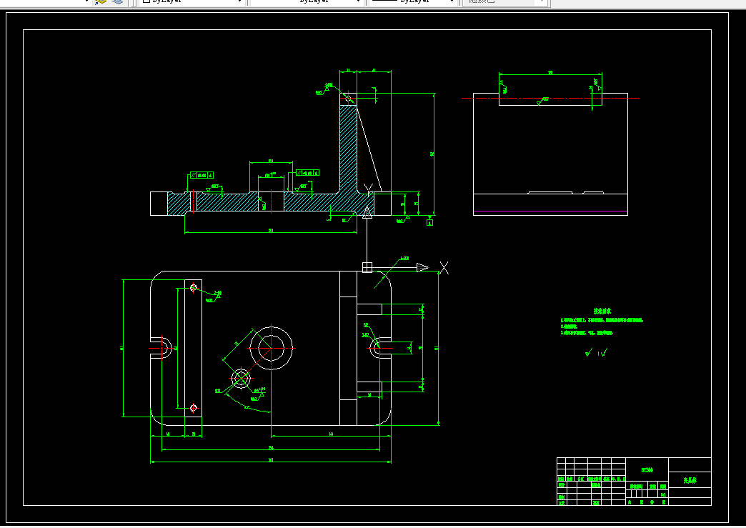Select the lower hole on the left locating bar
The image size is (746, 528).
tap(194, 408)
